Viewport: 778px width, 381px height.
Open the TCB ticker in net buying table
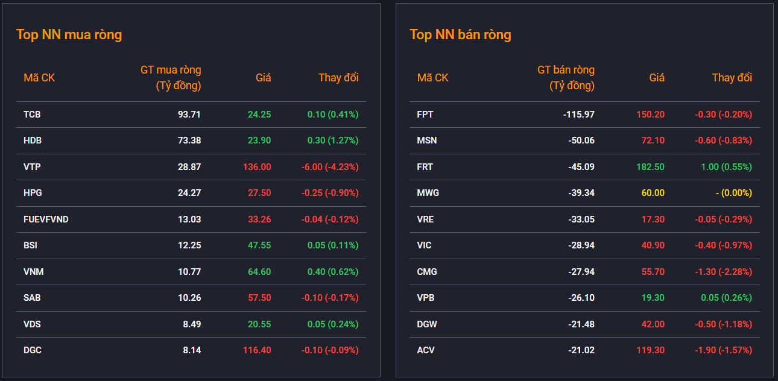point(32,115)
